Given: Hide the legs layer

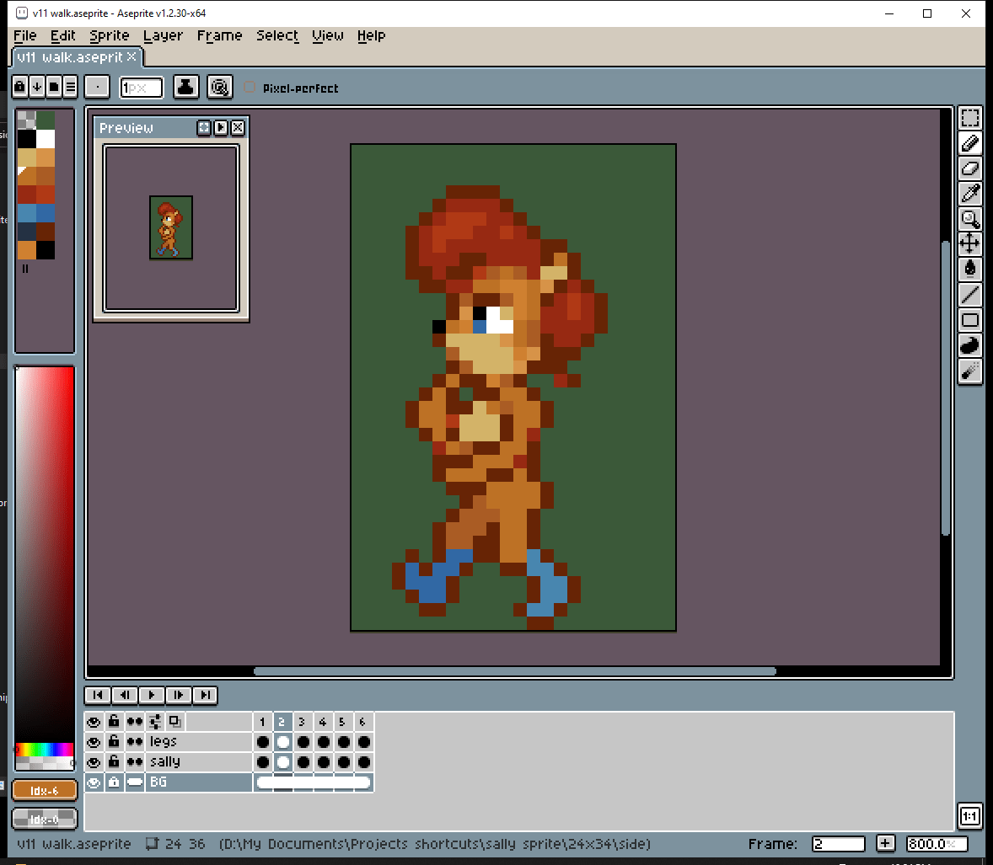Looking at the screenshot, I should coord(94,742).
